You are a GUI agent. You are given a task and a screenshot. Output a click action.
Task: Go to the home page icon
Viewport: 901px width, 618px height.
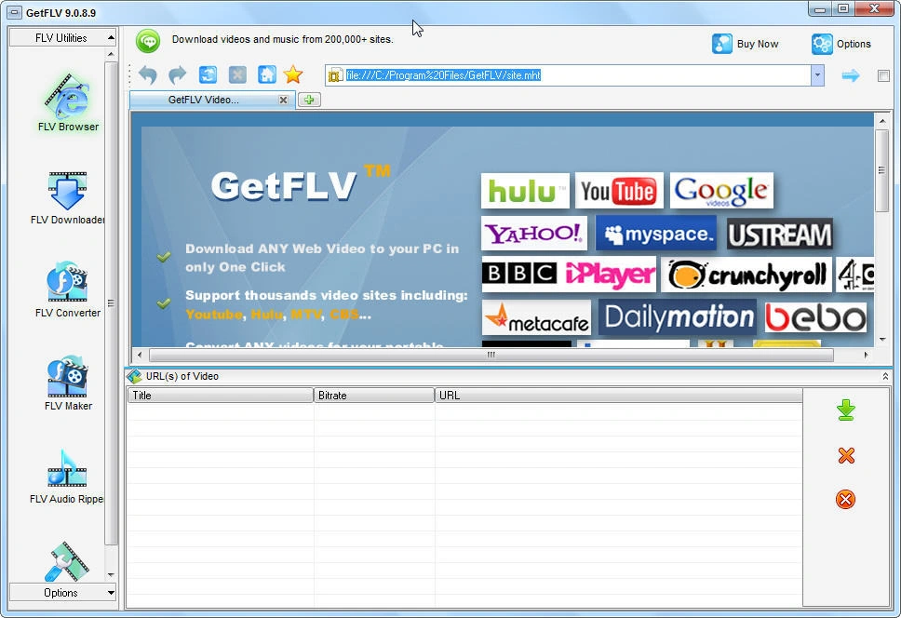coord(267,74)
